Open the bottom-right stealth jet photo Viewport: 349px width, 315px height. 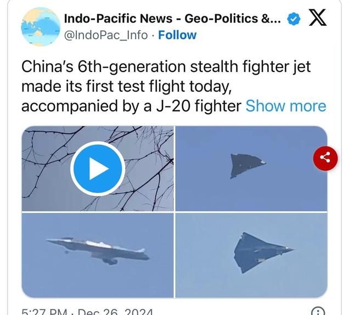pos(251,255)
